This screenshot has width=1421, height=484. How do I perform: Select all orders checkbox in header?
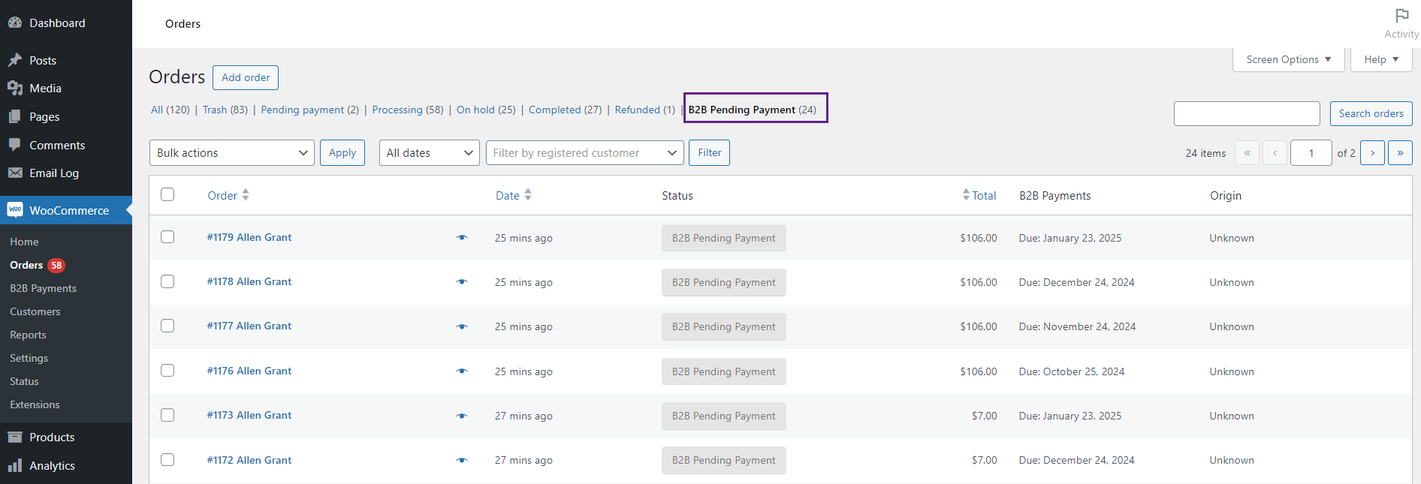click(x=167, y=194)
